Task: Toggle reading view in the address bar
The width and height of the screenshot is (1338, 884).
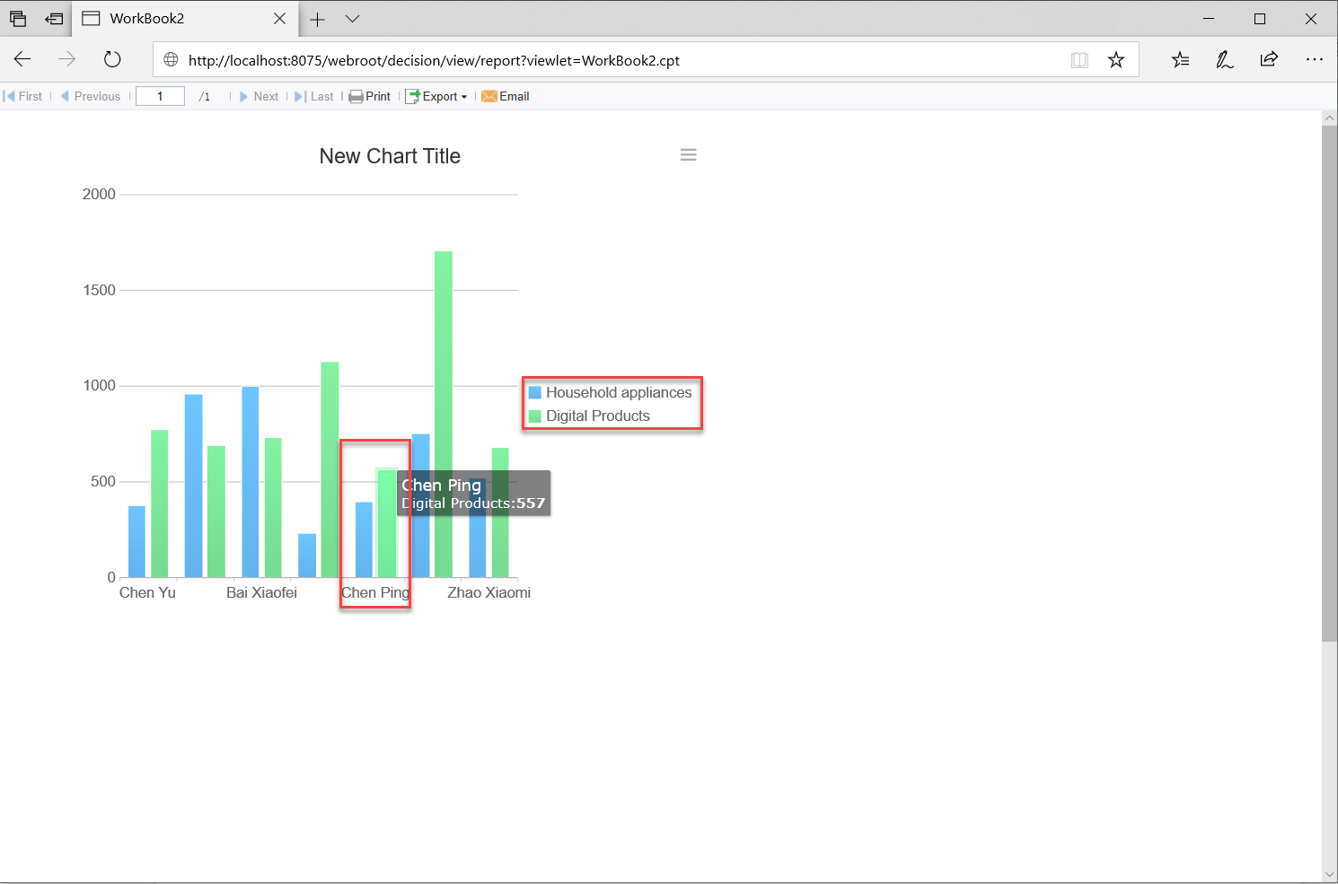Action: (x=1079, y=59)
